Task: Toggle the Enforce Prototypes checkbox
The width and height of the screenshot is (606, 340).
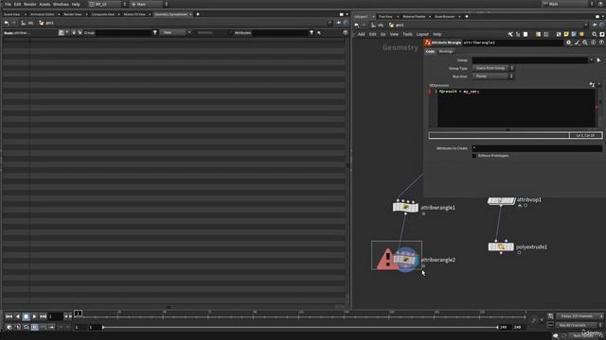Action: coord(474,156)
